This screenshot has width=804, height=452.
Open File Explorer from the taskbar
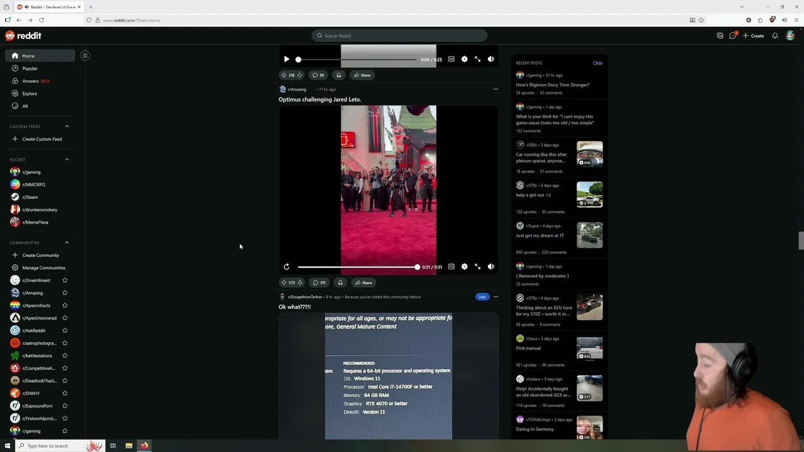tap(129, 446)
